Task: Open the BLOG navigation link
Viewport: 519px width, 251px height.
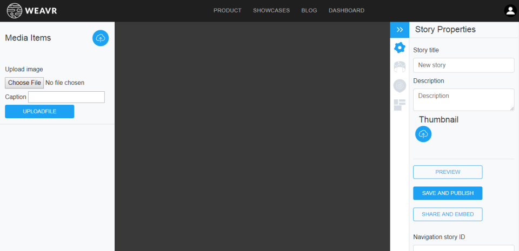Action: (x=309, y=11)
